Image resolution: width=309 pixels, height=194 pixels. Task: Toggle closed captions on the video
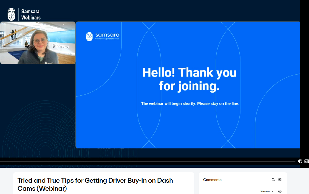[306, 161]
